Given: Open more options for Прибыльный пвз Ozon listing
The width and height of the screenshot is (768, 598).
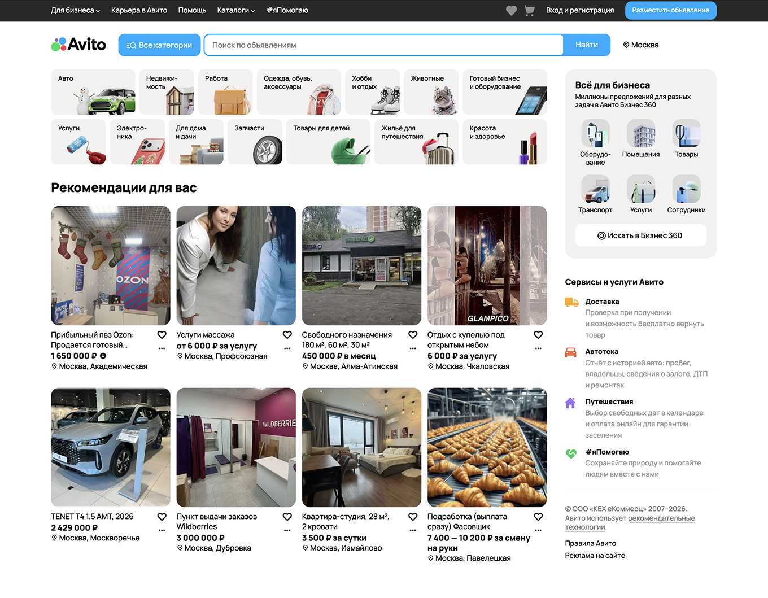Looking at the screenshot, I should tap(162, 348).
